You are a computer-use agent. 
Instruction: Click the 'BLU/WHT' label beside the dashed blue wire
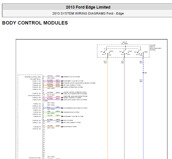(x=141, y=62)
